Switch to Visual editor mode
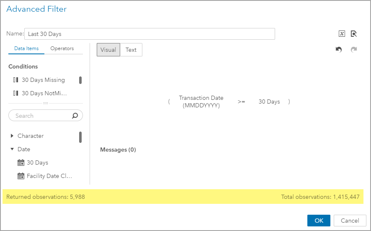This screenshot has width=371, height=231. pos(108,50)
